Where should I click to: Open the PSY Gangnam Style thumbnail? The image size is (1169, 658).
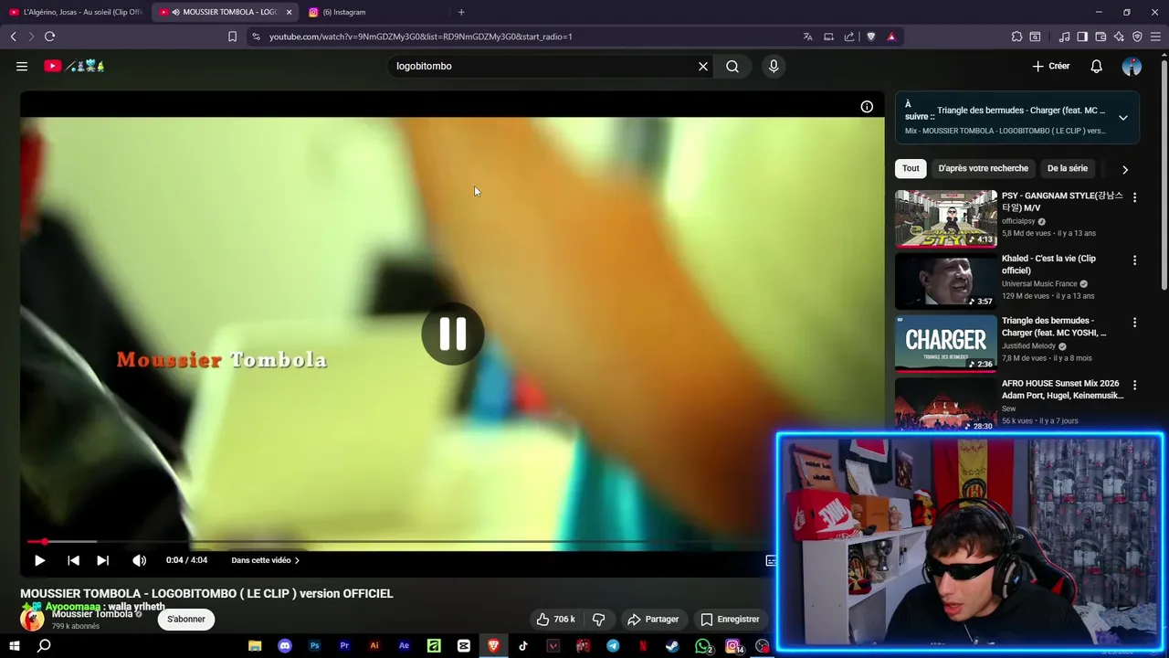pyautogui.click(x=946, y=218)
